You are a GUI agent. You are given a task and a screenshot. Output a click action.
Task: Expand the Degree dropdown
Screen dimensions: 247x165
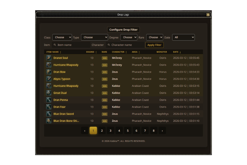(x=128, y=37)
